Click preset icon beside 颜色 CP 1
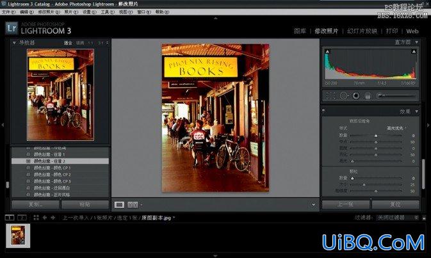Screen dimensions: 431x258 pos(28,168)
